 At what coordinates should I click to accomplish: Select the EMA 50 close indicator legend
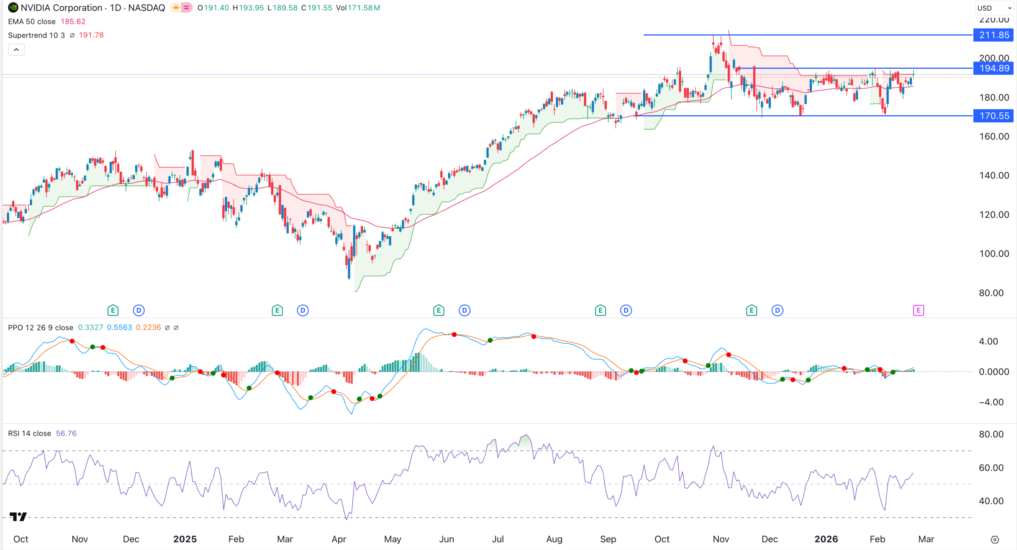point(32,21)
